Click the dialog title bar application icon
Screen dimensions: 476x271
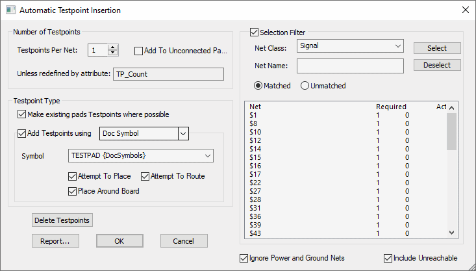click(10, 10)
